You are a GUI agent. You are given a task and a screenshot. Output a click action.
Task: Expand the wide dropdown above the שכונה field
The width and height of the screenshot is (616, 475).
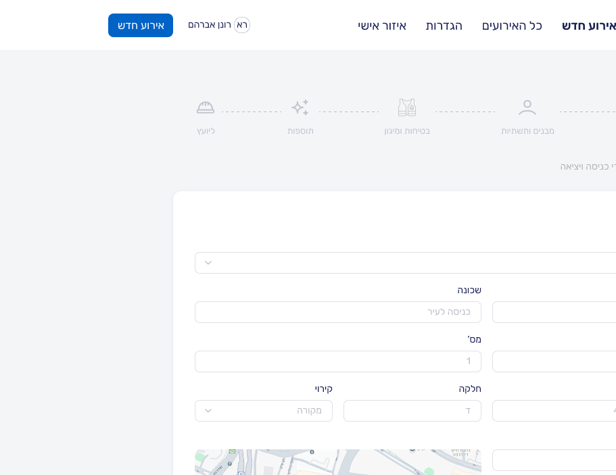(406, 263)
